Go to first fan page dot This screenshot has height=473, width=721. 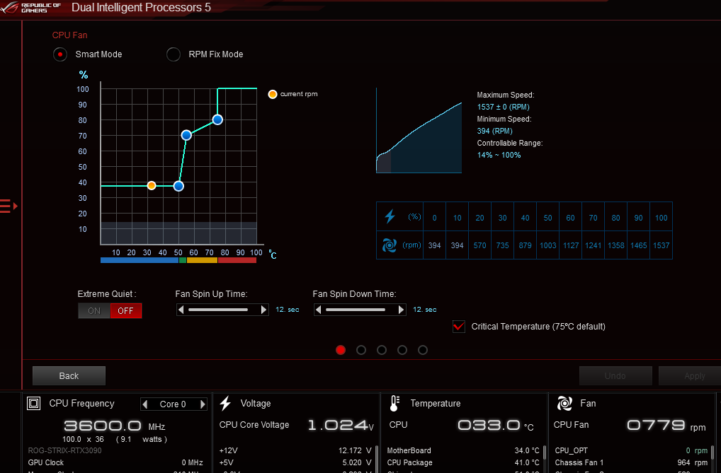point(341,350)
